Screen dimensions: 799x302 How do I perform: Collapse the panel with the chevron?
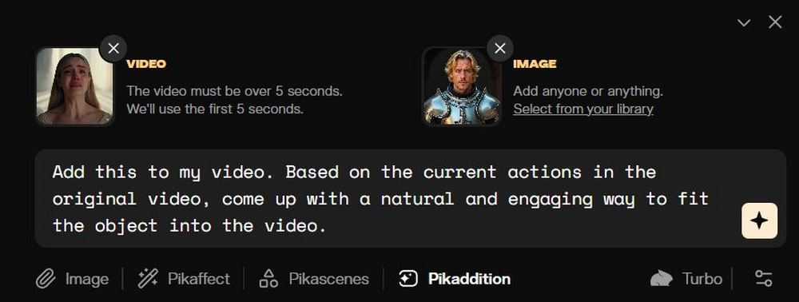[744, 22]
